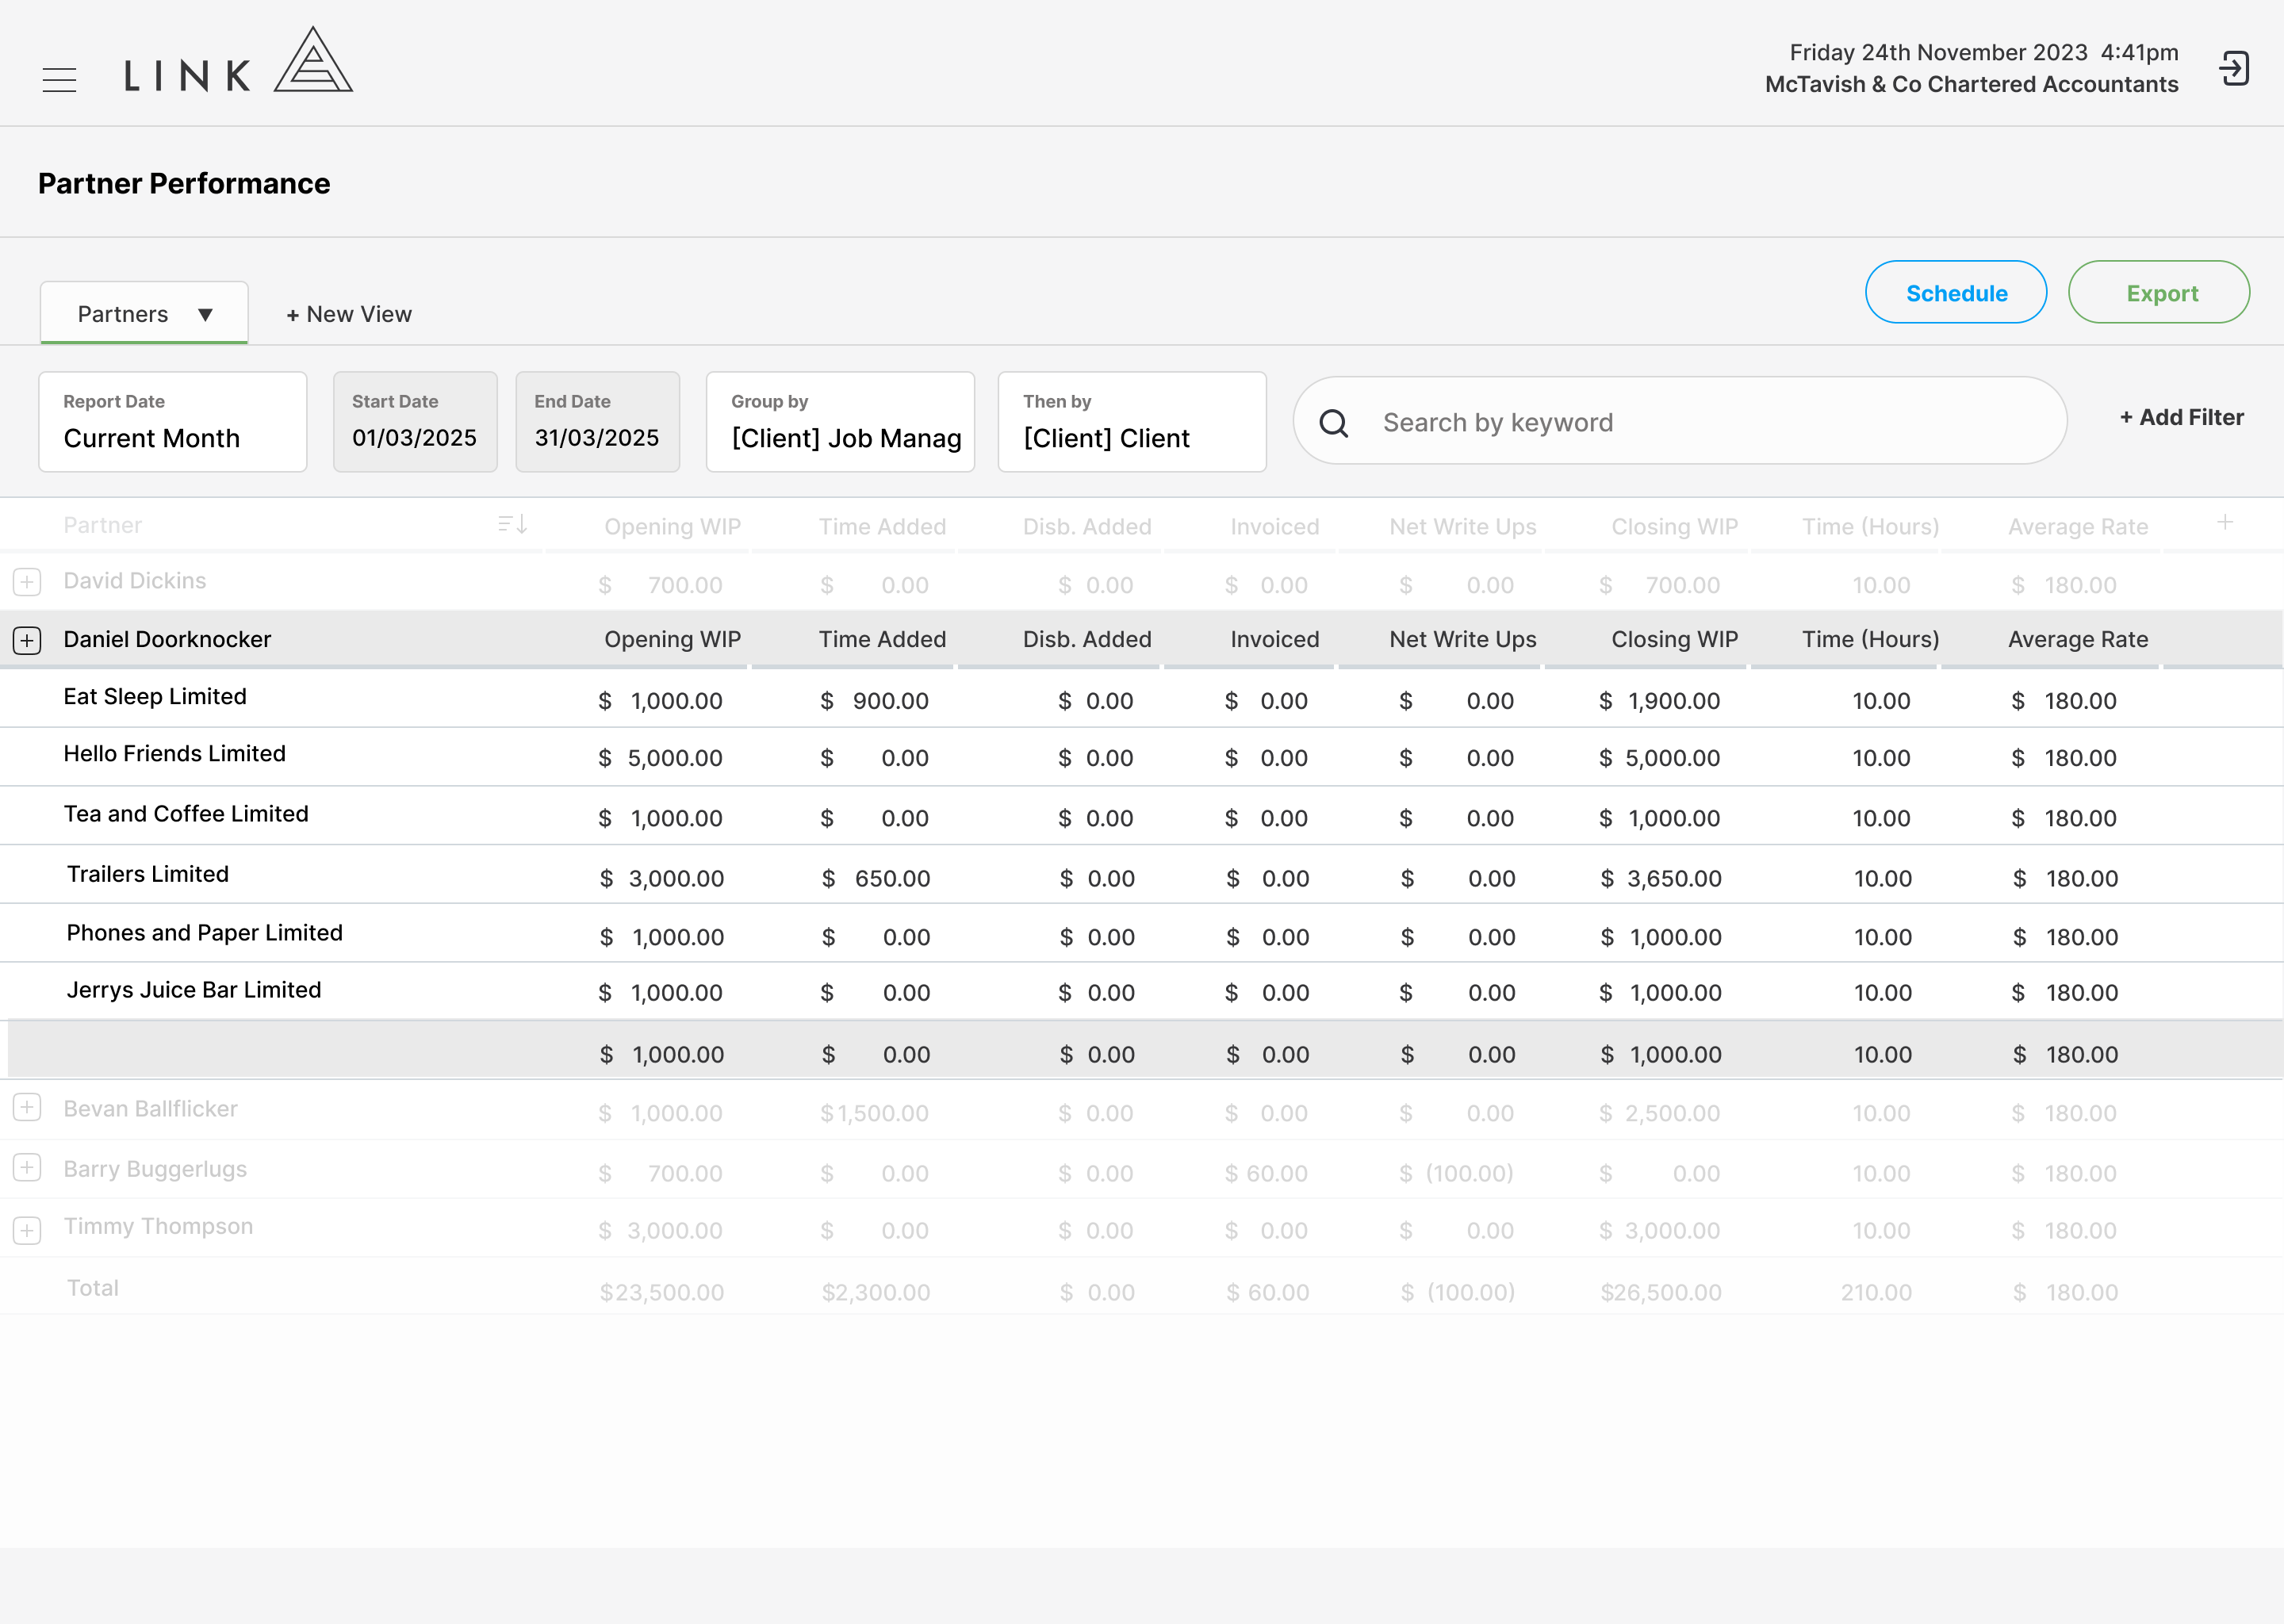Select the Hello Friends Limited row
Viewport: 2284px width, 1624px height.
tap(1141, 756)
